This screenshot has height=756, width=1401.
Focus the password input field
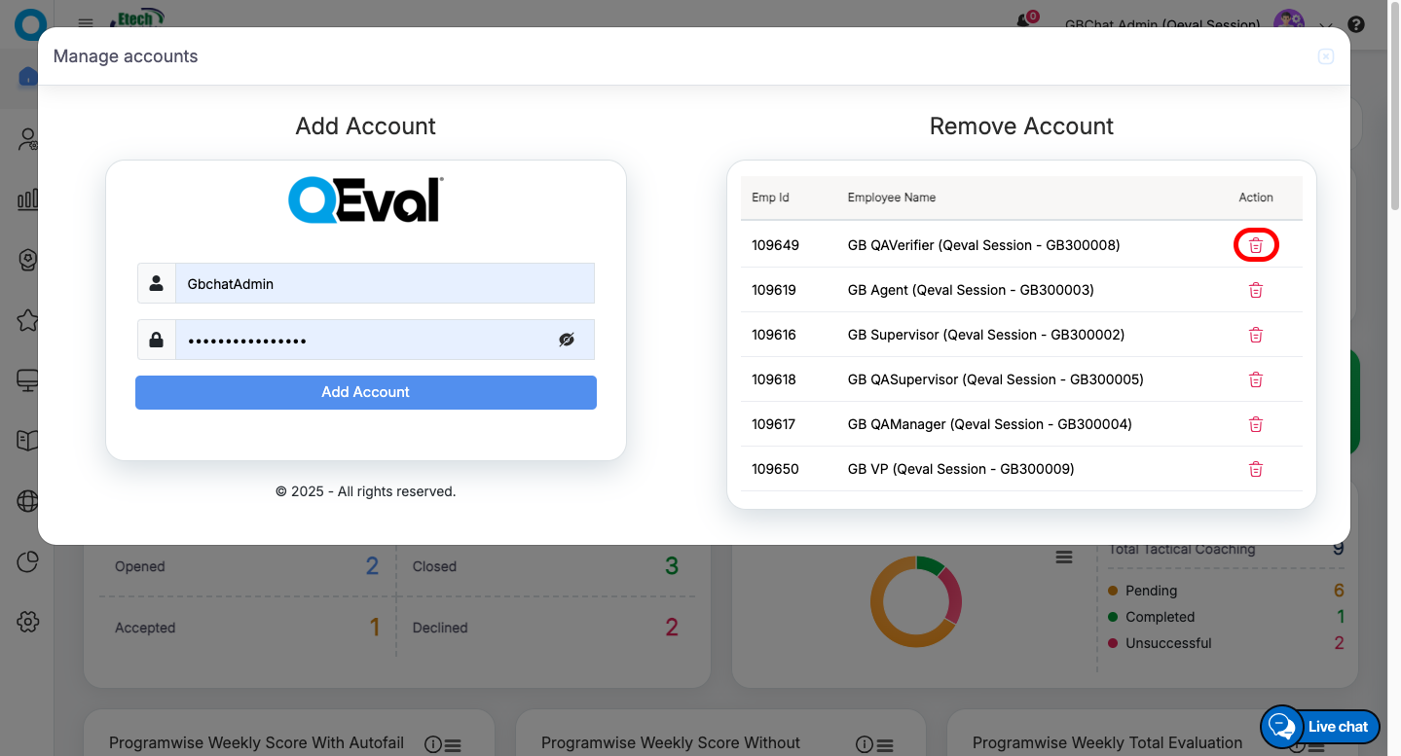[364, 341]
